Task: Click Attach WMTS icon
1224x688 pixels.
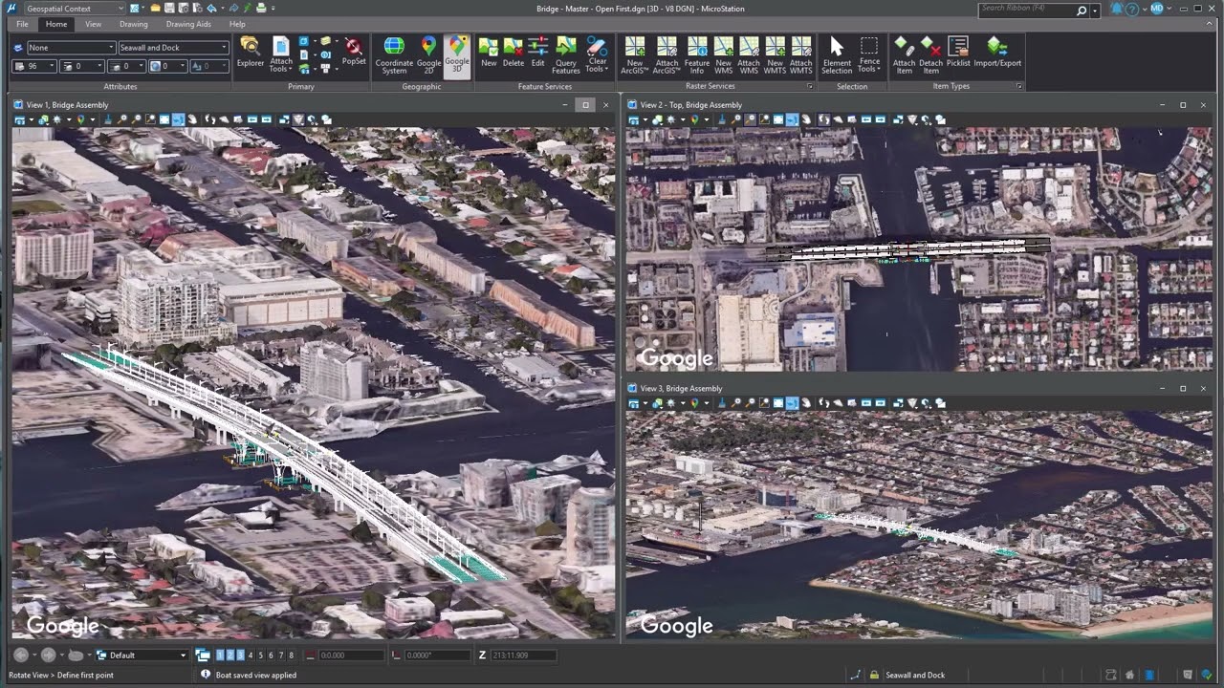Action: (x=801, y=55)
